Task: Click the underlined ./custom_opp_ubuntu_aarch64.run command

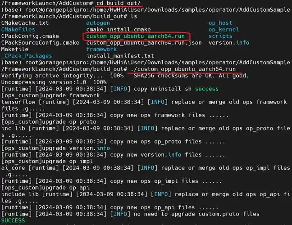Action: point(183,69)
